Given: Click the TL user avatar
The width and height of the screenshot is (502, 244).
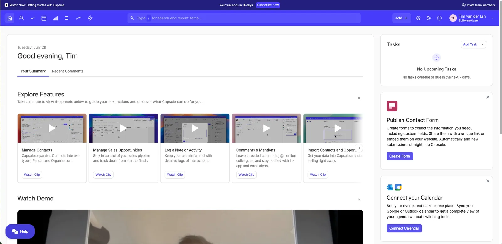Looking at the screenshot, I should coord(453,18).
